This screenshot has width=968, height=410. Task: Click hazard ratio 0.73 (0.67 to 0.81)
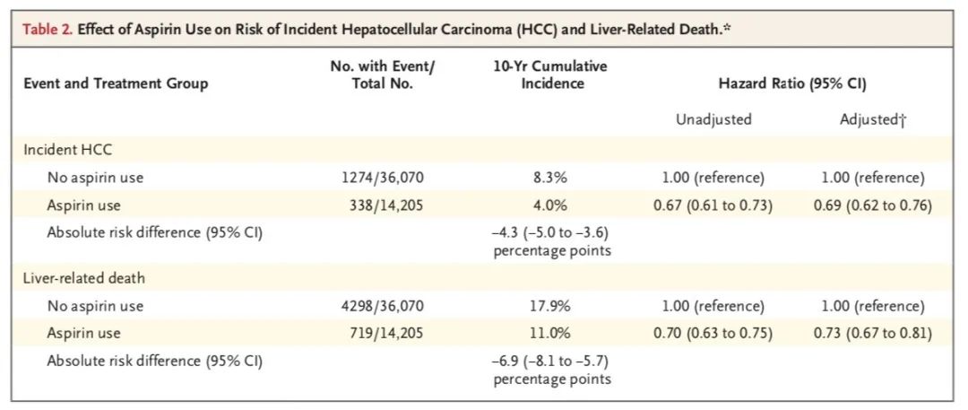click(x=873, y=334)
